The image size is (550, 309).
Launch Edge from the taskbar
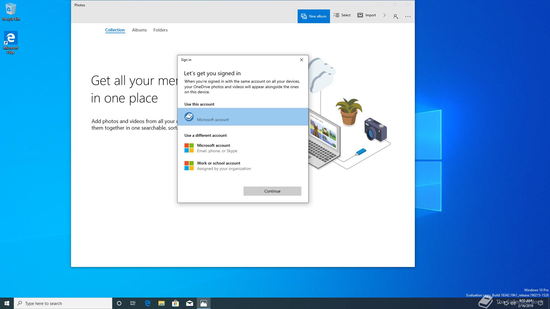point(148,303)
